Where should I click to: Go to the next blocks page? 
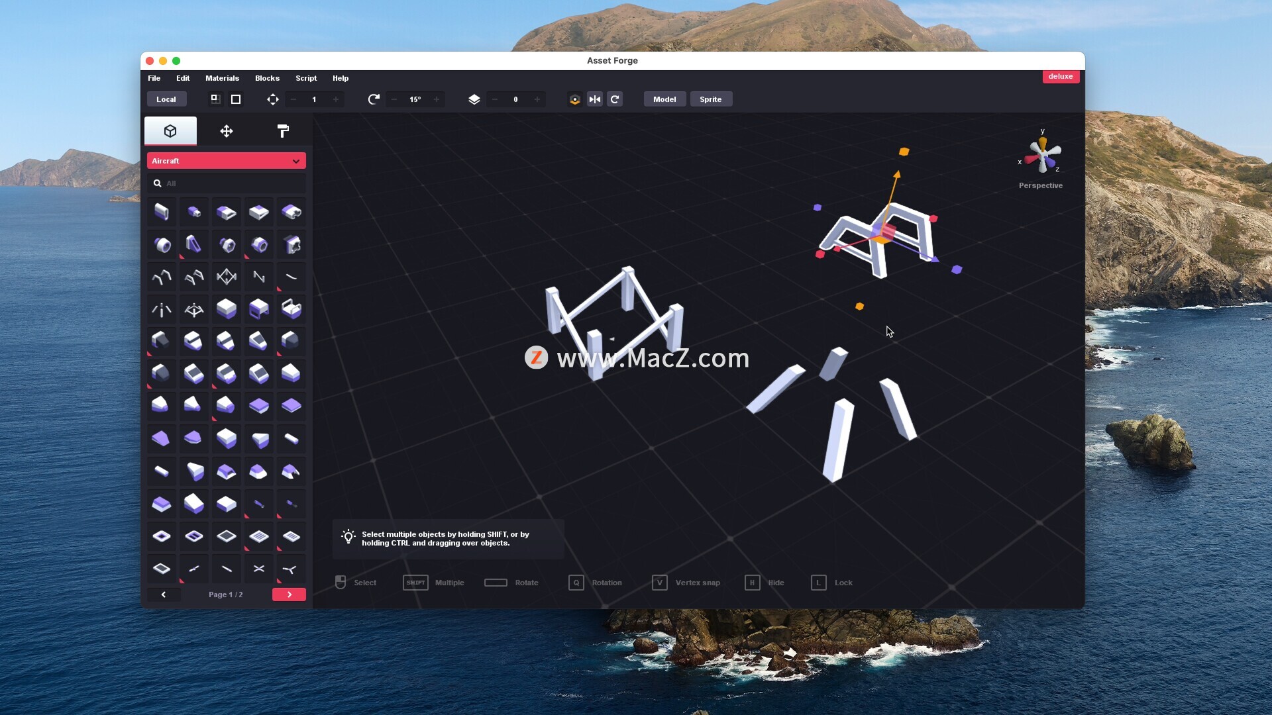click(x=289, y=595)
